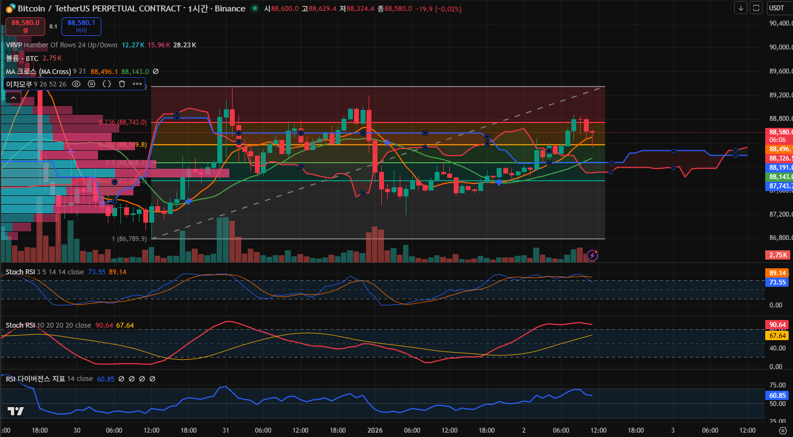The image size is (793, 437).
Task: Select the MA Cross indicator legend
Action: click(38, 71)
